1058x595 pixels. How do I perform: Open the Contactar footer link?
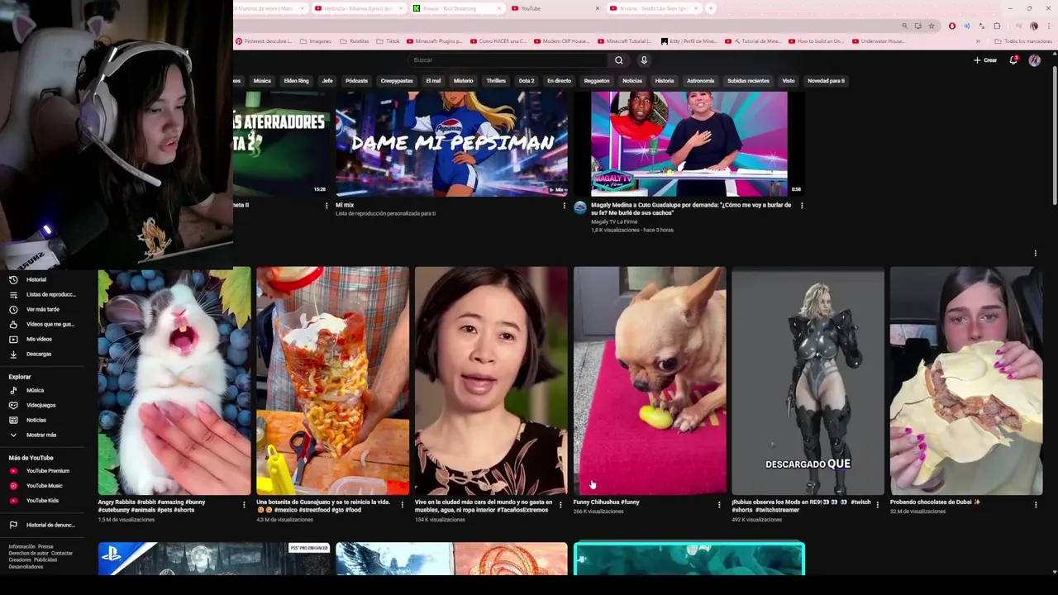click(62, 553)
